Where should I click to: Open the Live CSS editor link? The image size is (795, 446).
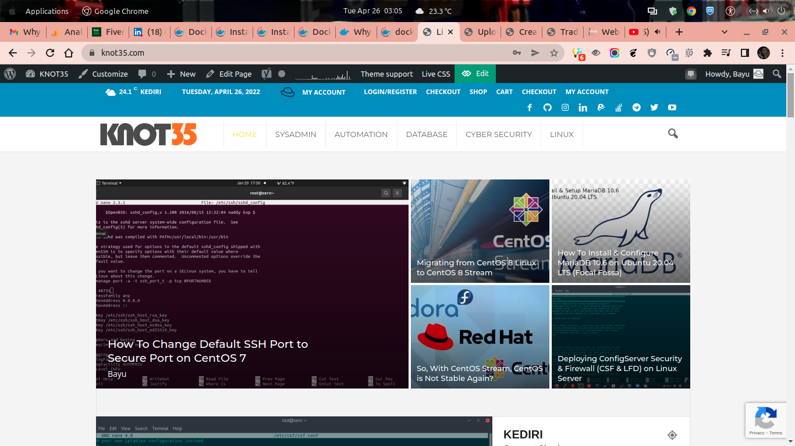click(x=436, y=74)
